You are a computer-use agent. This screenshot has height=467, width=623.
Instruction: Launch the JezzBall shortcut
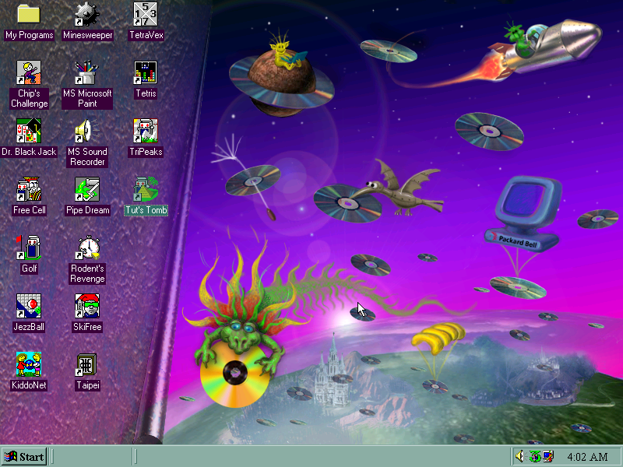click(x=29, y=306)
